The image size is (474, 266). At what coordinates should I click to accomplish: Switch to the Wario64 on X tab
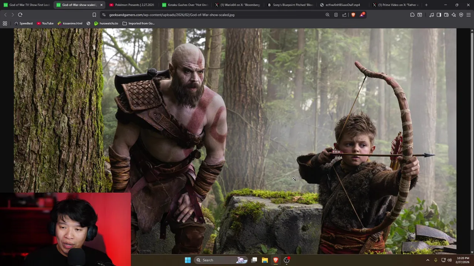tap(237, 5)
